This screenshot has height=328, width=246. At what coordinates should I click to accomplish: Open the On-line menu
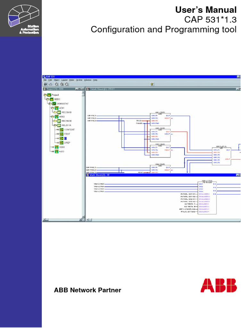point(79,80)
